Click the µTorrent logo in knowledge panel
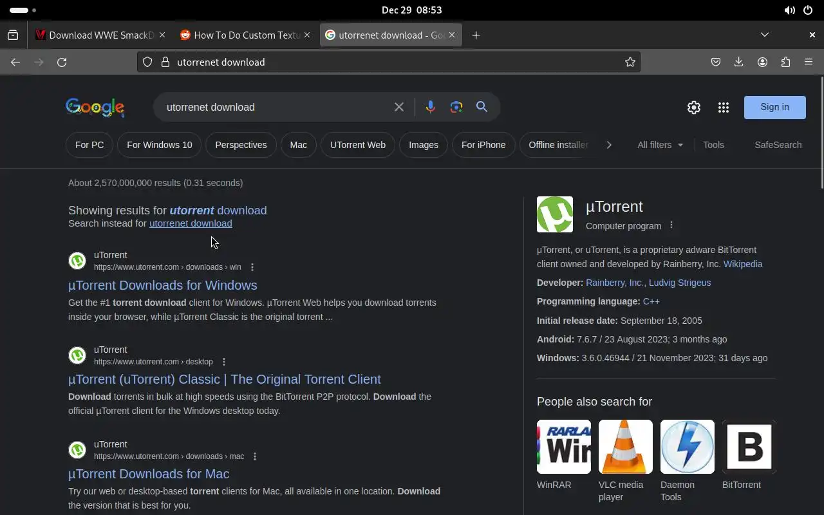Viewport: 824px width, 515px height. (x=555, y=214)
